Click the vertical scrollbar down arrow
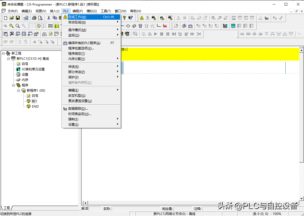The height and width of the screenshot is (216, 304). (301, 198)
